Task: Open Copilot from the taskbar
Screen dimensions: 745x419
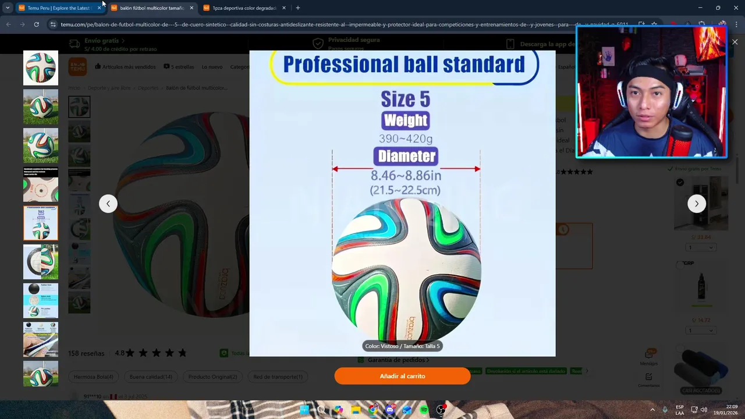Action: coord(338,410)
